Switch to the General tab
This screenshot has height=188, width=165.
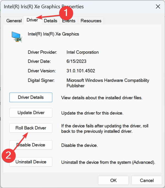[14, 21]
